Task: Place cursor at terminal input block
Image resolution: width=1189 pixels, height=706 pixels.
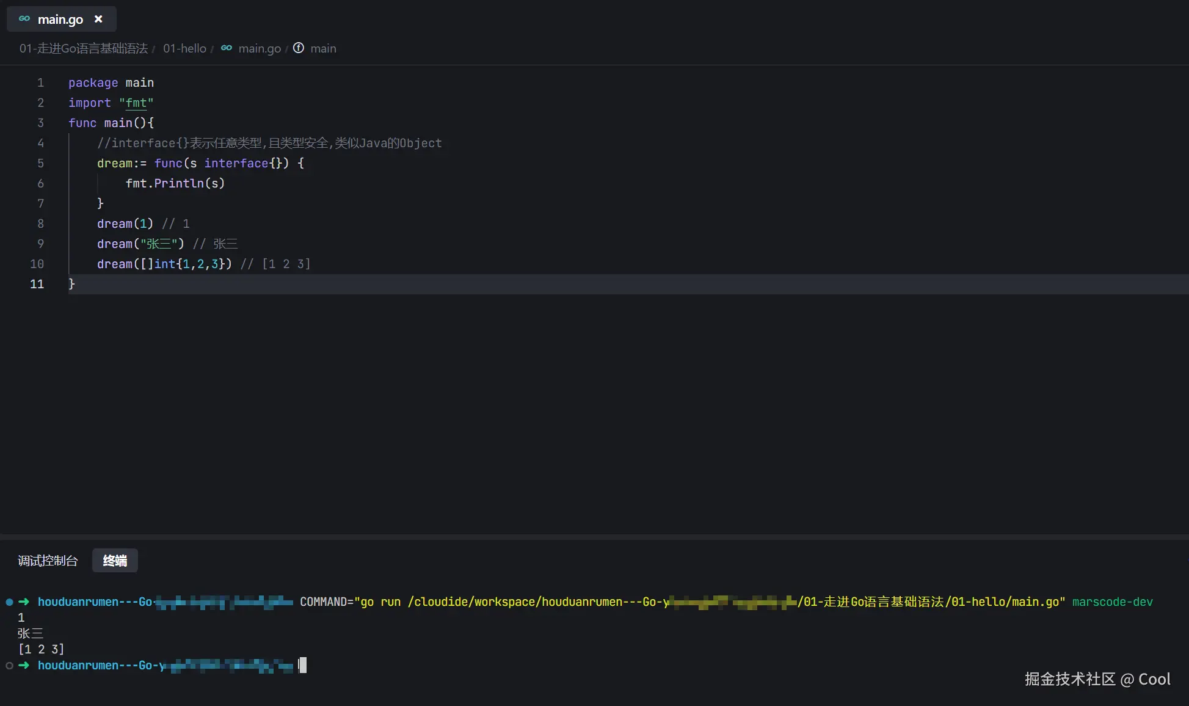Action: (x=303, y=665)
